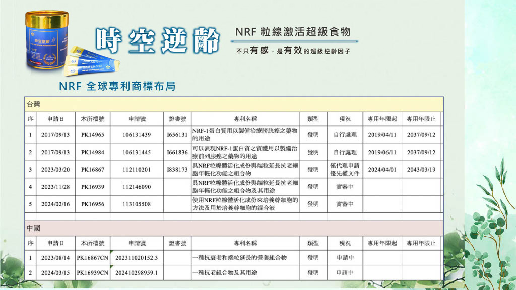Click 申請中 status in PK16939CN row
This screenshot has width=516, height=290.
pyautogui.click(x=345, y=273)
